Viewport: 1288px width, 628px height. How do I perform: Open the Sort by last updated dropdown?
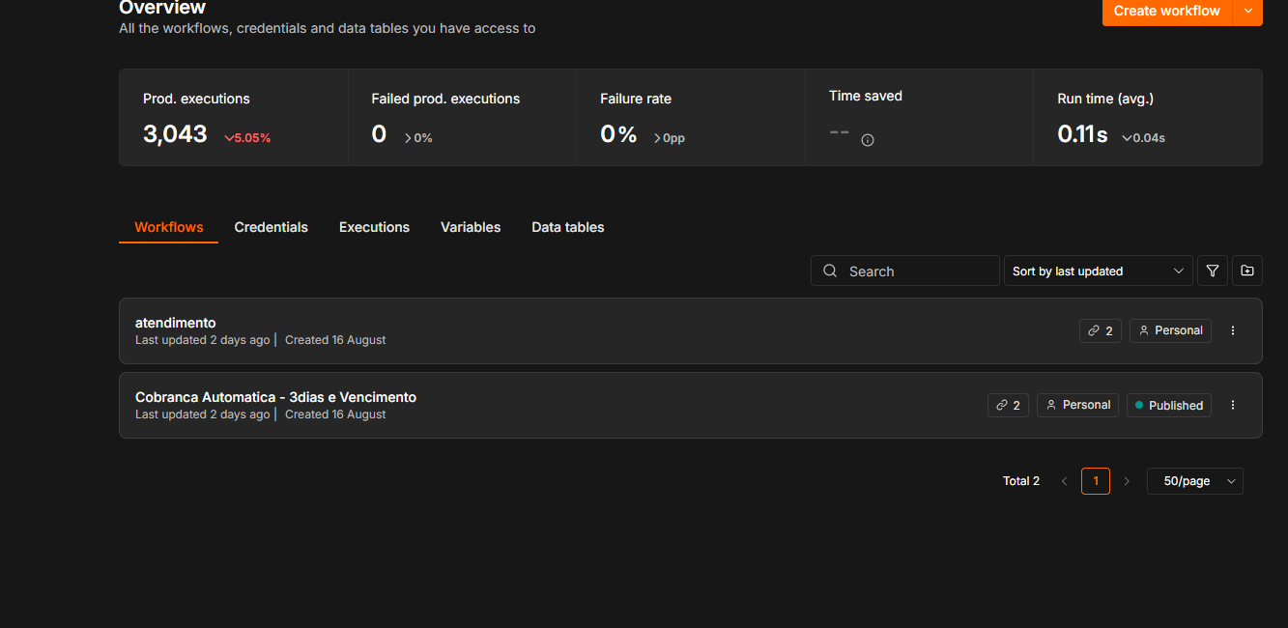pos(1098,271)
